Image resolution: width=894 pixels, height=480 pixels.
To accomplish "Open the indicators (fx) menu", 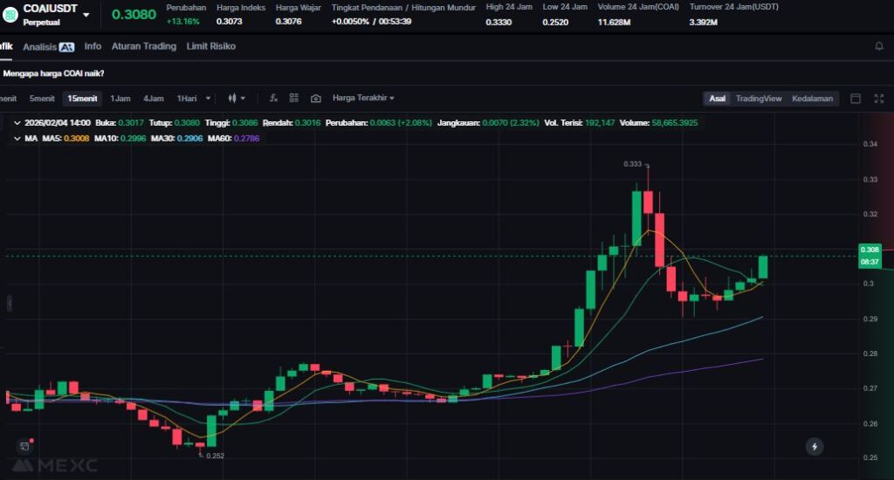I will click(x=273, y=99).
